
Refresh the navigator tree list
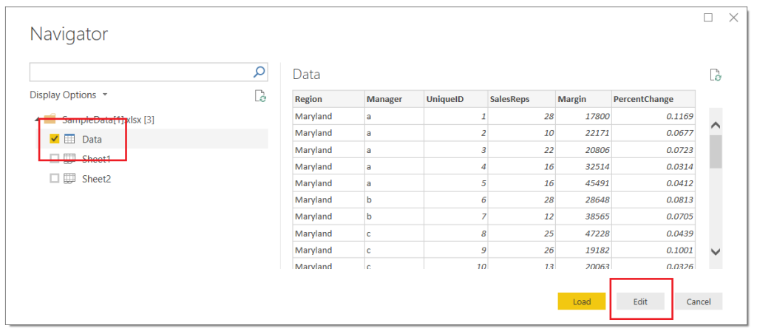pyautogui.click(x=260, y=95)
